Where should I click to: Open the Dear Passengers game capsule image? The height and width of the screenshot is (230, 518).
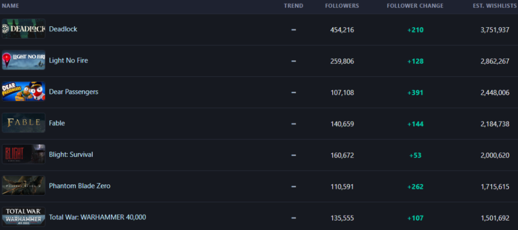pyautogui.click(x=23, y=92)
